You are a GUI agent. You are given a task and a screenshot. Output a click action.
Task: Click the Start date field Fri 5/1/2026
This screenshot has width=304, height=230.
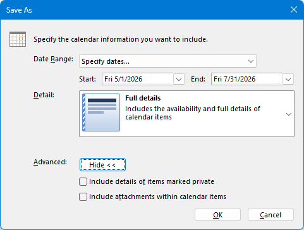[138, 79]
